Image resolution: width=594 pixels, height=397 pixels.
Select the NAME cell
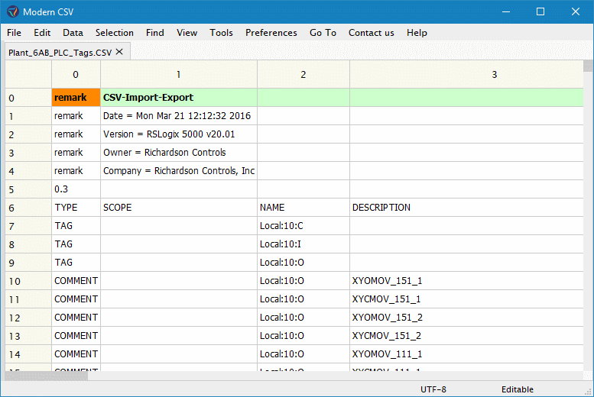(303, 208)
